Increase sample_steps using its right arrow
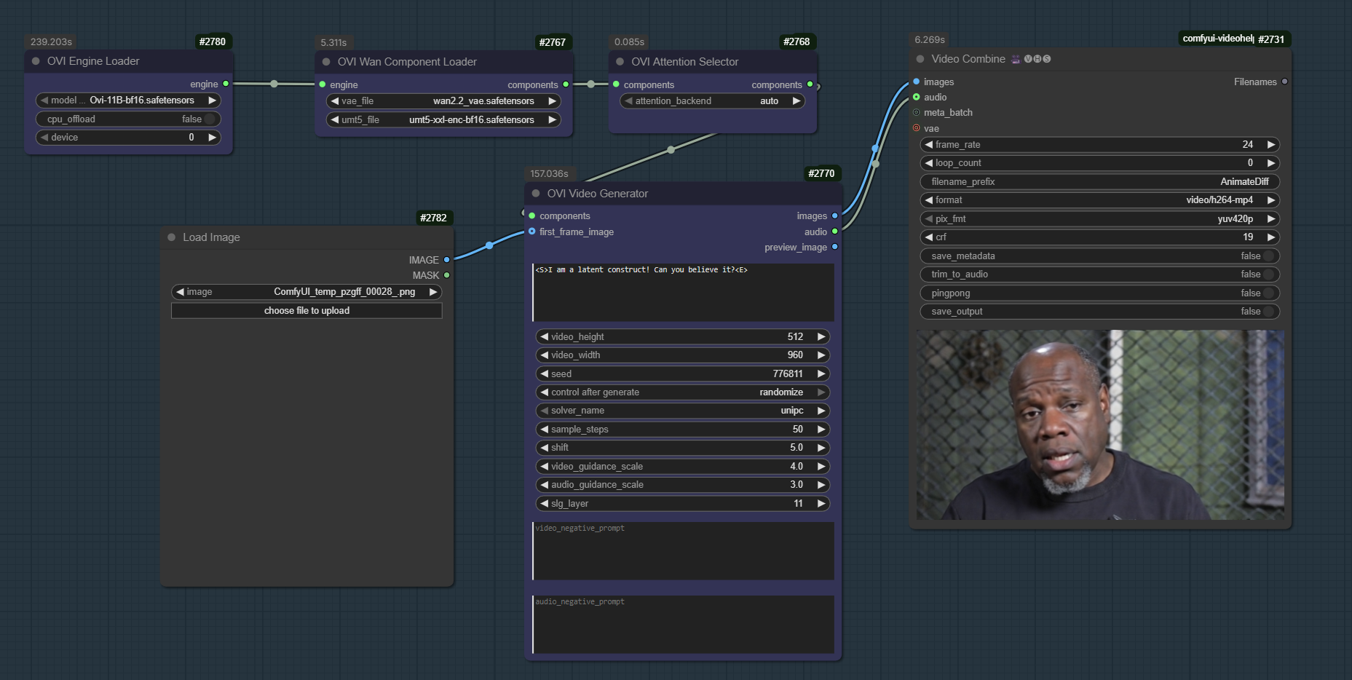The image size is (1352, 680). 821,429
